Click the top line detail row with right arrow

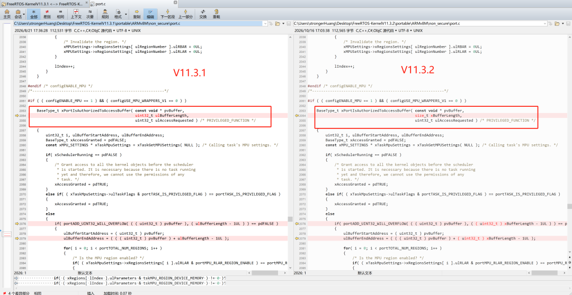[x=119, y=278]
